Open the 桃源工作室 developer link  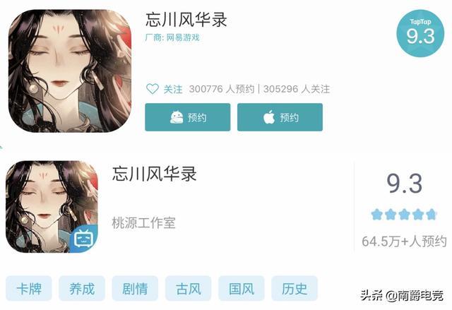coord(143,222)
